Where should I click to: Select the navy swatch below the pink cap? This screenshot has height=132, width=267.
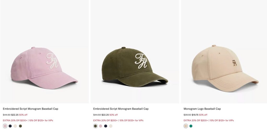coord(10,126)
